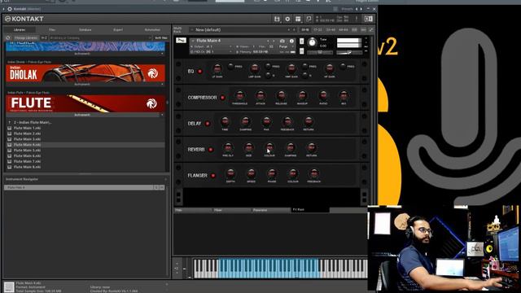
Task: Open the workspace layout view icon
Action: pyautogui.click(x=298, y=19)
